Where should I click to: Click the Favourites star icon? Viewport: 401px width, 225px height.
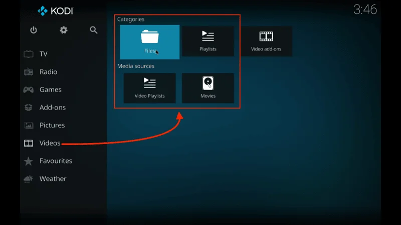29,161
